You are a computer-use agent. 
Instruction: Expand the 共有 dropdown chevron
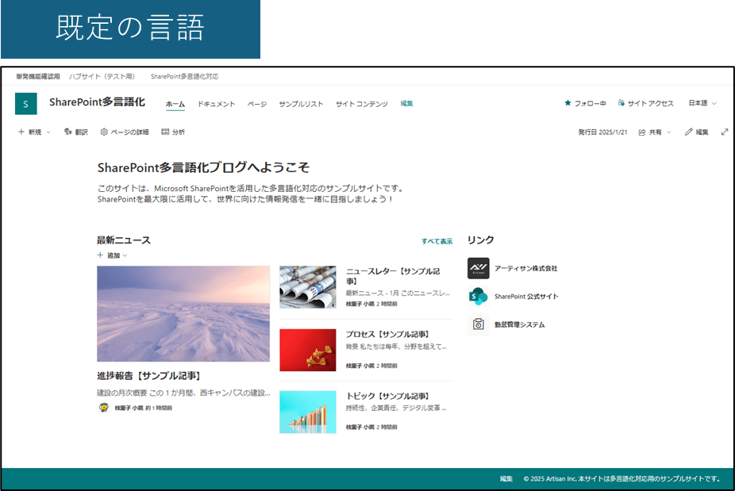coord(669,132)
